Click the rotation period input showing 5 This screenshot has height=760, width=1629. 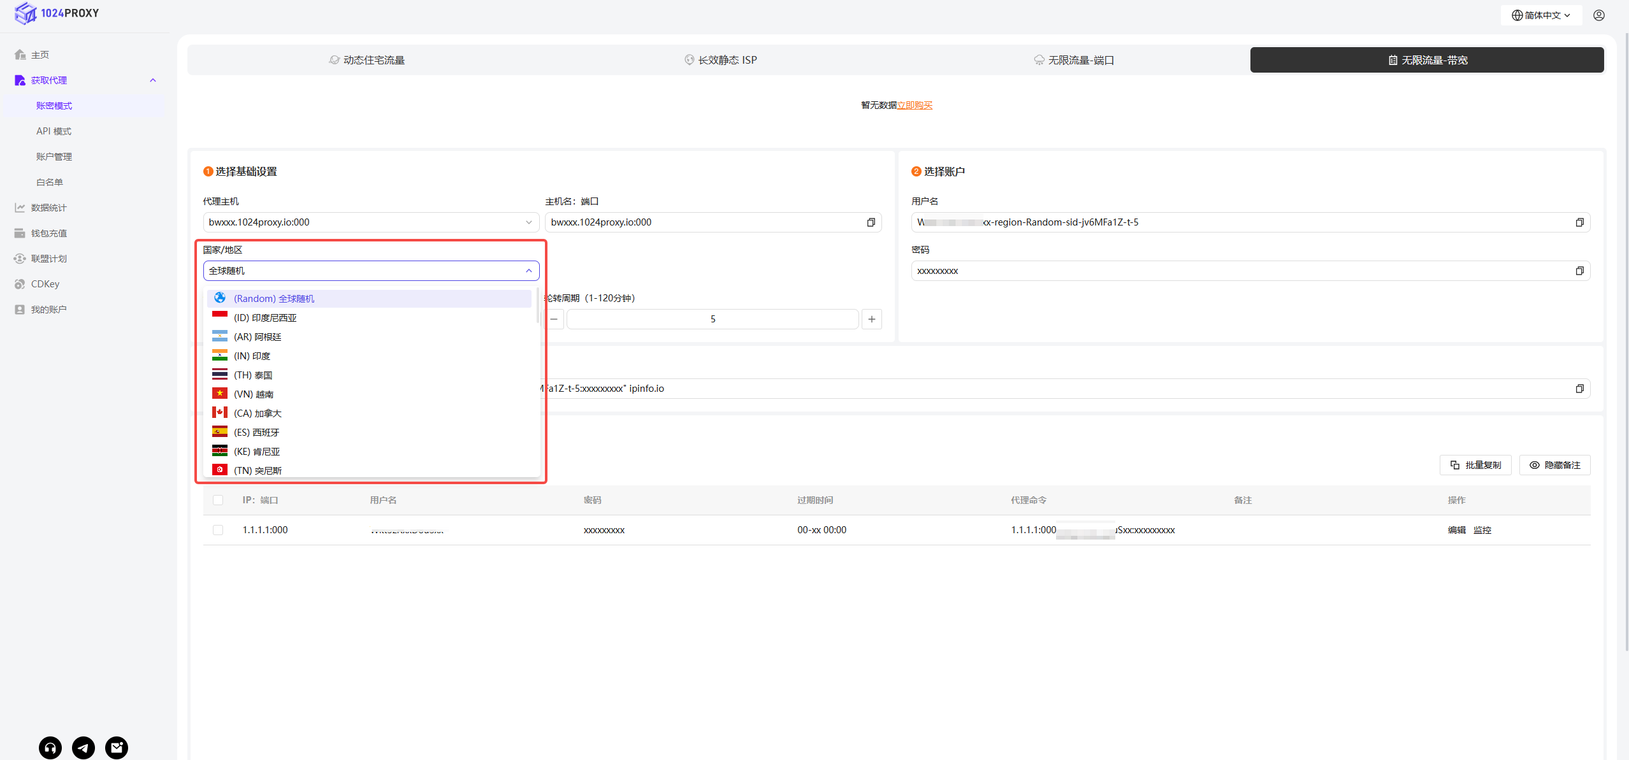pyautogui.click(x=712, y=319)
